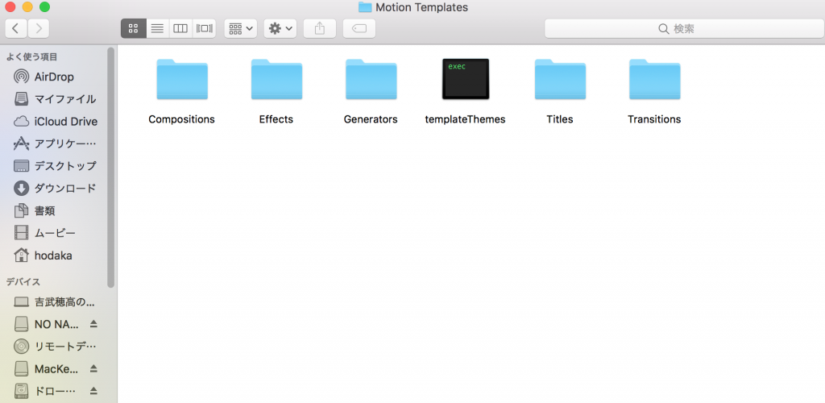Eject the MacKe... drive

click(x=93, y=369)
